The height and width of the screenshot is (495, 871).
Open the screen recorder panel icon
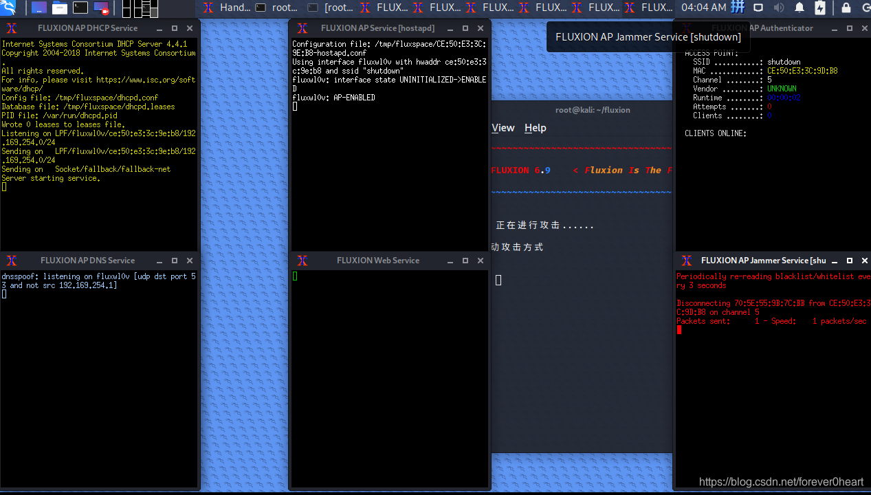click(x=101, y=8)
